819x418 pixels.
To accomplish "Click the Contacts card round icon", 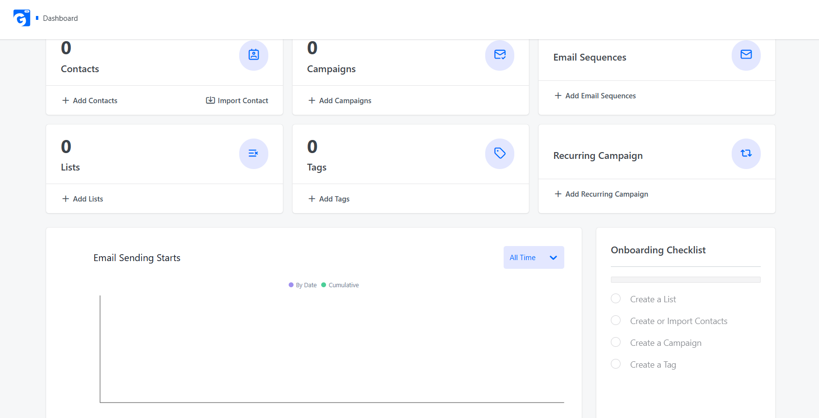I will tap(254, 55).
